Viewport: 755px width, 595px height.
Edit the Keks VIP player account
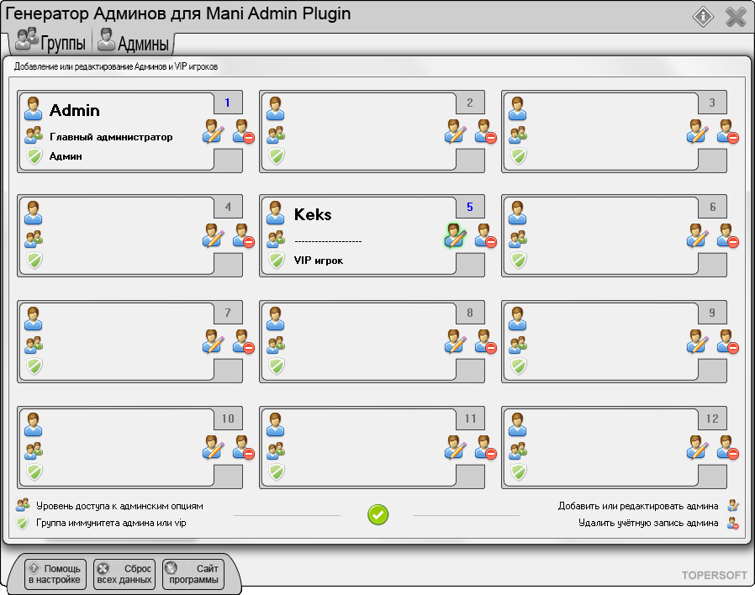456,235
